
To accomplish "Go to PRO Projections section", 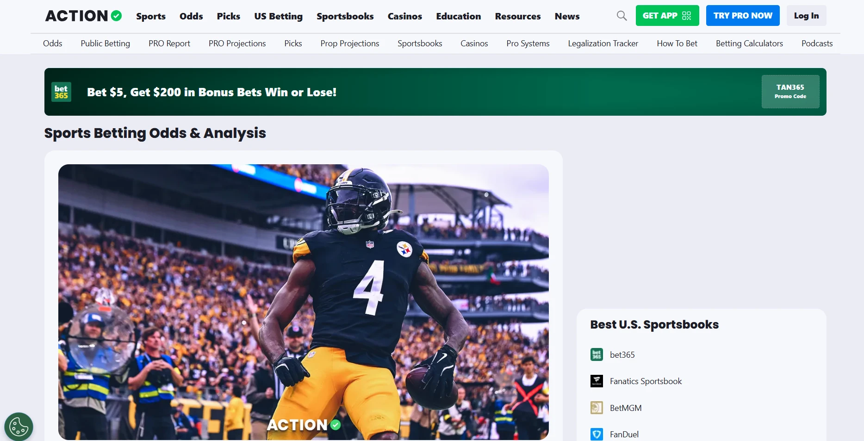I will (x=237, y=43).
